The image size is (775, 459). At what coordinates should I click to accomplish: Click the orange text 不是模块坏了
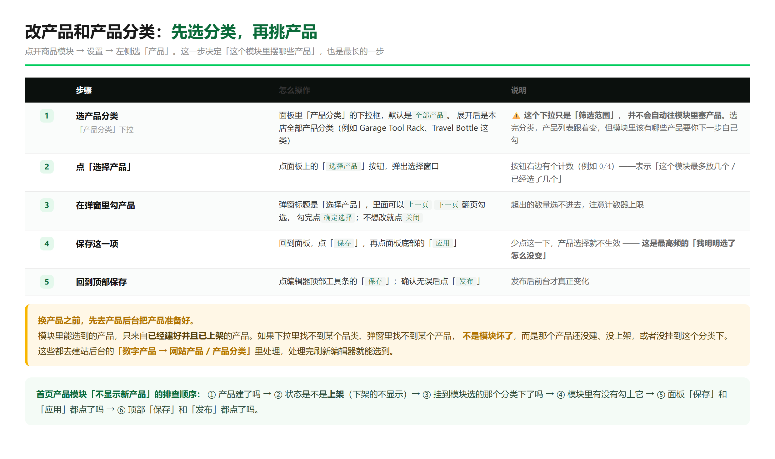click(x=487, y=336)
